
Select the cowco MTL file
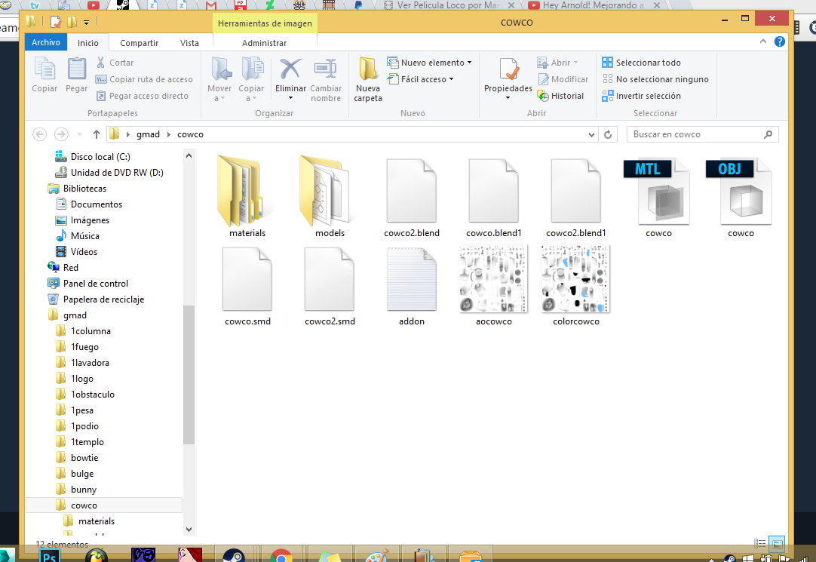coord(658,198)
